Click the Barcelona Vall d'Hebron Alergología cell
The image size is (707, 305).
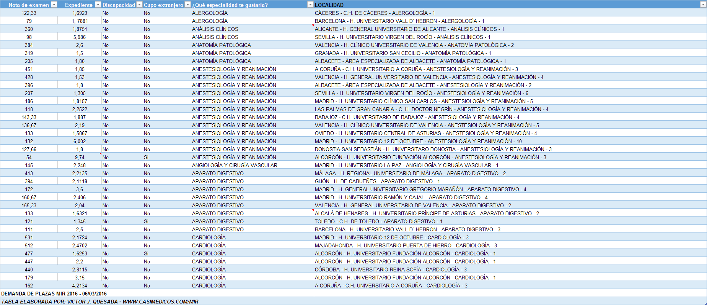[x=510, y=21]
